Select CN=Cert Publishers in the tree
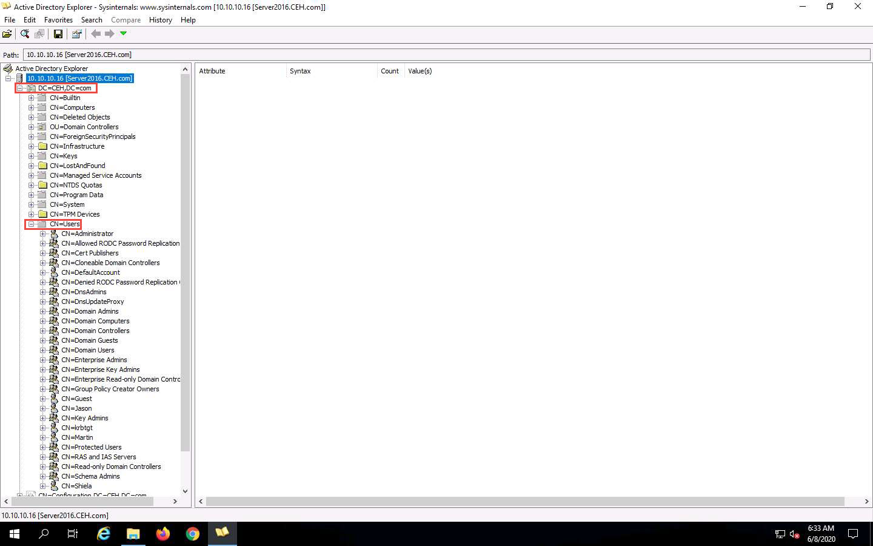This screenshot has width=873, height=546. (x=90, y=253)
